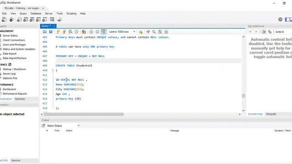The width and height of the screenshot is (292, 164).
Task: Switch to the Session tab
Action: point(16,160)
